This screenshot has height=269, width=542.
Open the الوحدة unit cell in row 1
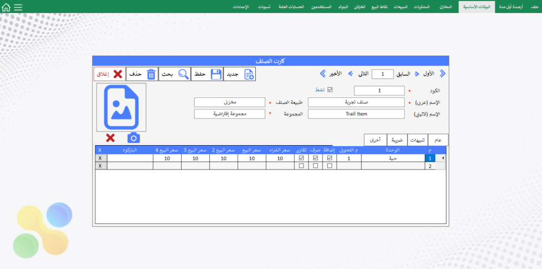click(393, 159)
